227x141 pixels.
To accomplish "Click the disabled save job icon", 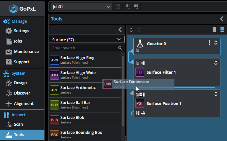I will [x=118, y=6].
